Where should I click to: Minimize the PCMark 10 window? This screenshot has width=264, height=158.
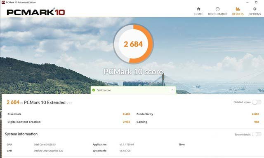[247, 2]
